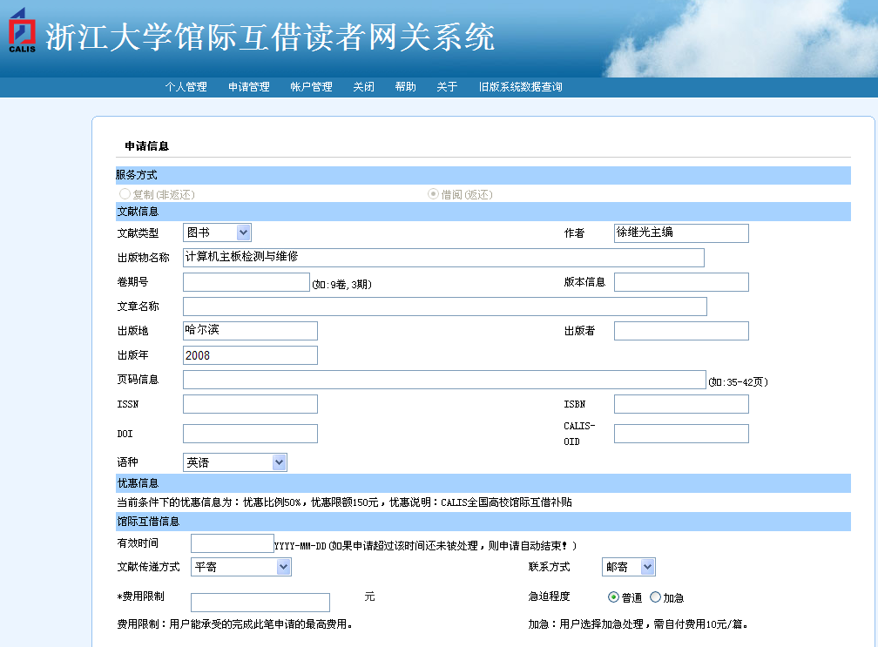Image resolution: width=878 pixels, height=647 pixels.
Task: Open the 申请管理 menu
Action: [249, 87]
